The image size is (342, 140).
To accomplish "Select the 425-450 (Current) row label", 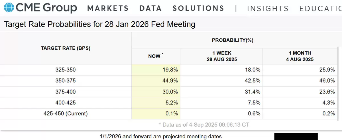I will pos(66,113).
